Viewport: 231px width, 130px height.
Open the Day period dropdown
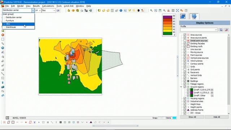click(x=54, y=10)
